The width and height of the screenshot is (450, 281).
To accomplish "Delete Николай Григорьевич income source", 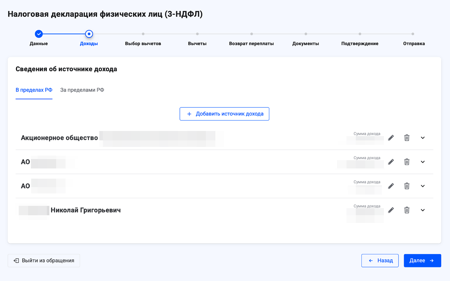I will pos(407,210).
